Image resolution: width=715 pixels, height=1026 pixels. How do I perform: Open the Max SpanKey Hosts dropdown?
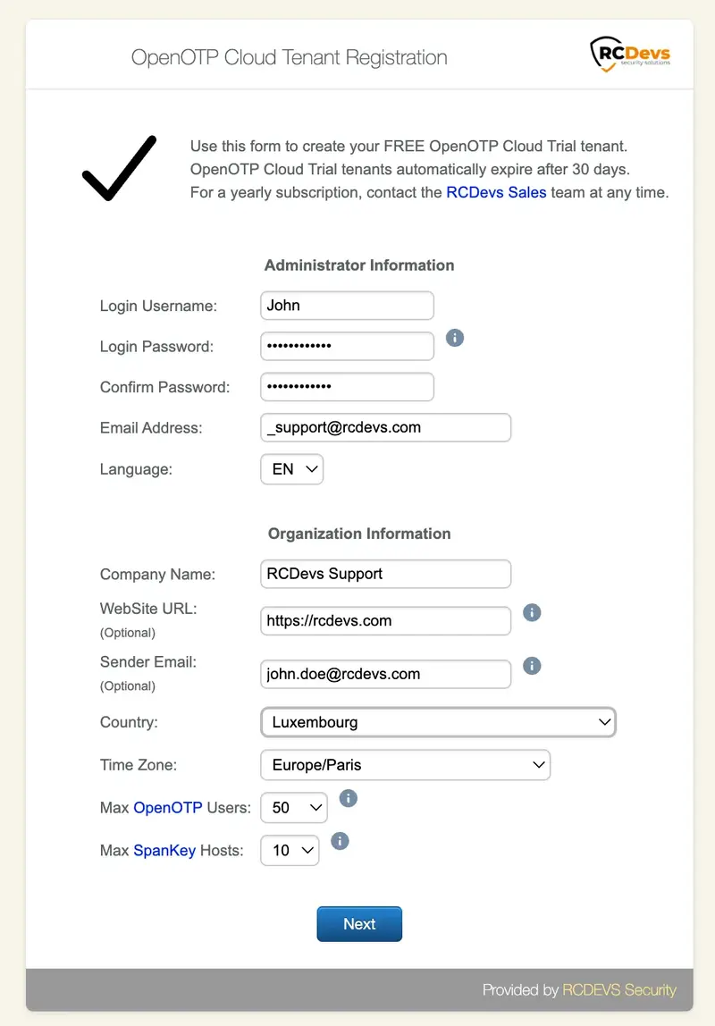pos(290,851)
